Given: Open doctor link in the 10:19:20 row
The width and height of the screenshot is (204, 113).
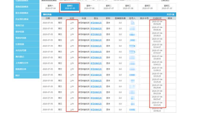Looking at the screenshot, I should pos(96,75).
